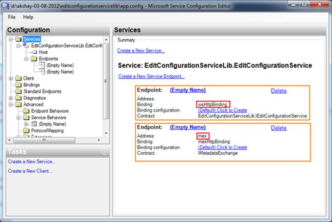The width and height of the screenshot is (332, 222).
Task: Click Create a New Service link in Summary
Action: (x=141, y=50)
